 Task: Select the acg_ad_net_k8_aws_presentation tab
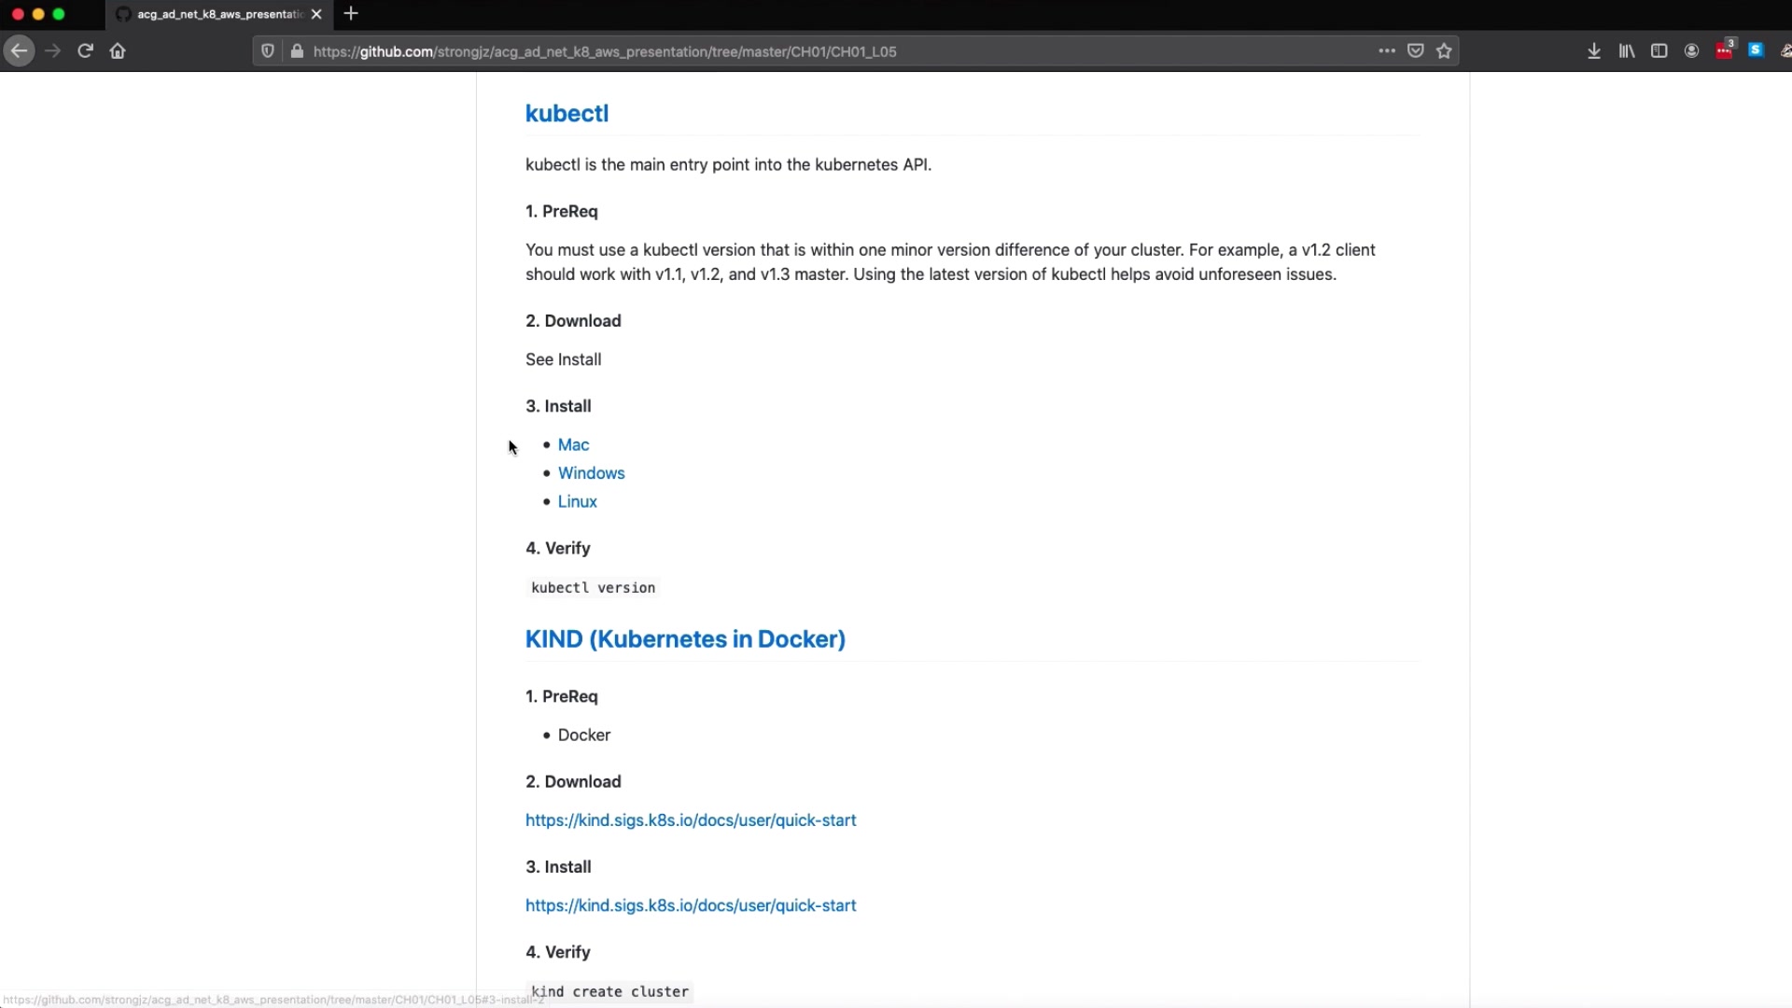215,14
